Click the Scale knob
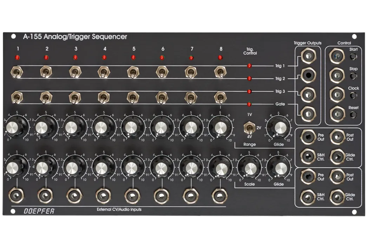Screen dimensions: 368x246 (x=250, y=168)
